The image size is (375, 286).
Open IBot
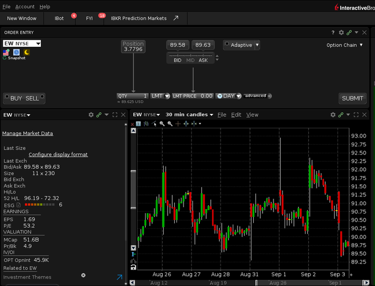[59, 18]
